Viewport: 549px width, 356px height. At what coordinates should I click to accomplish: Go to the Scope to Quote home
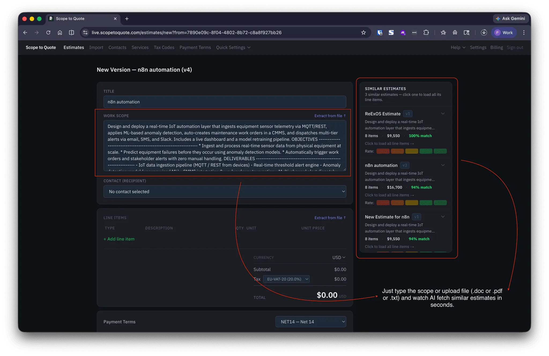click(41, 47)
